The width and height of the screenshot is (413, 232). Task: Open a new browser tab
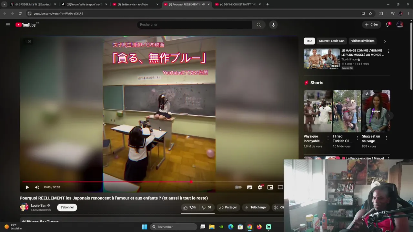point(267,5)
